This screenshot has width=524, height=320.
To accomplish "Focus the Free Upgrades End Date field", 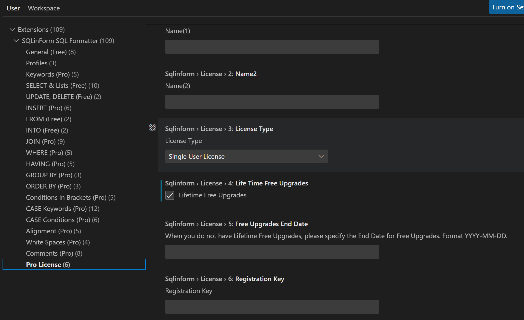I will (x=272, y=252).
